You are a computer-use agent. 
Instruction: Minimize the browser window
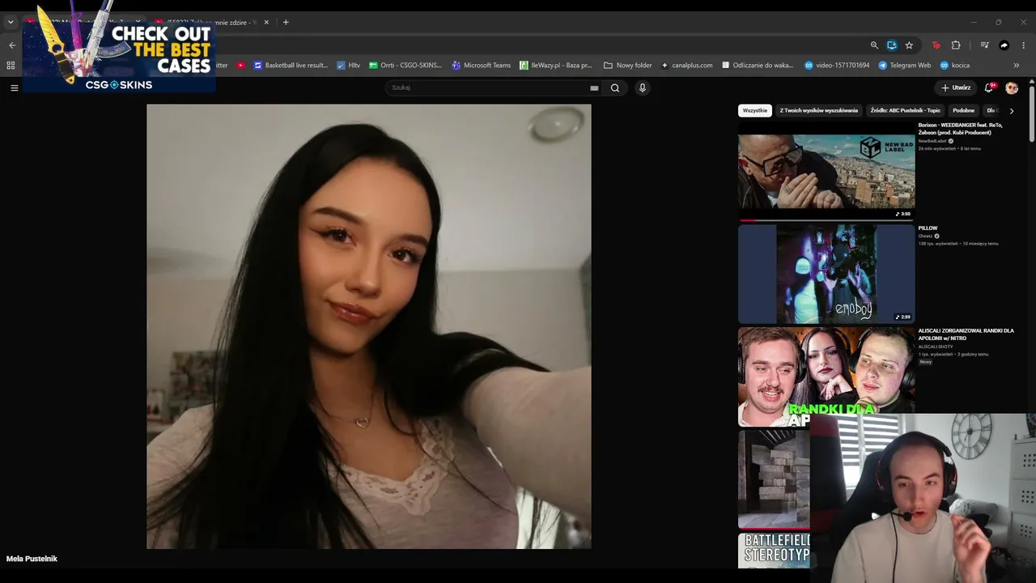coord(974,22)
